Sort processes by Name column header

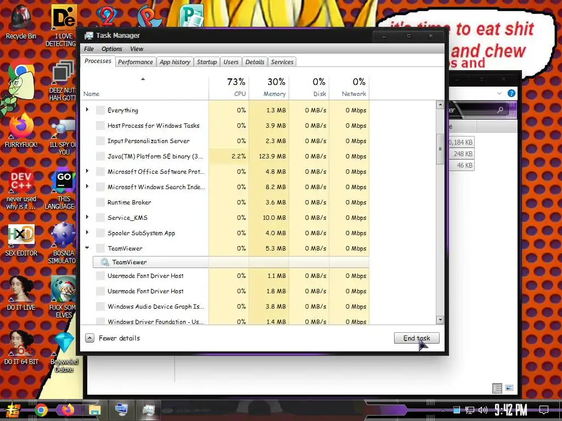pos(145,87)
